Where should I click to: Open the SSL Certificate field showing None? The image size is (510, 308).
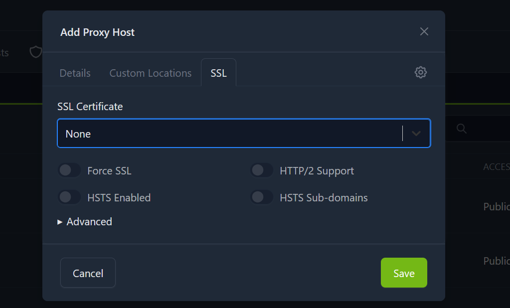(x=244, y=134)
